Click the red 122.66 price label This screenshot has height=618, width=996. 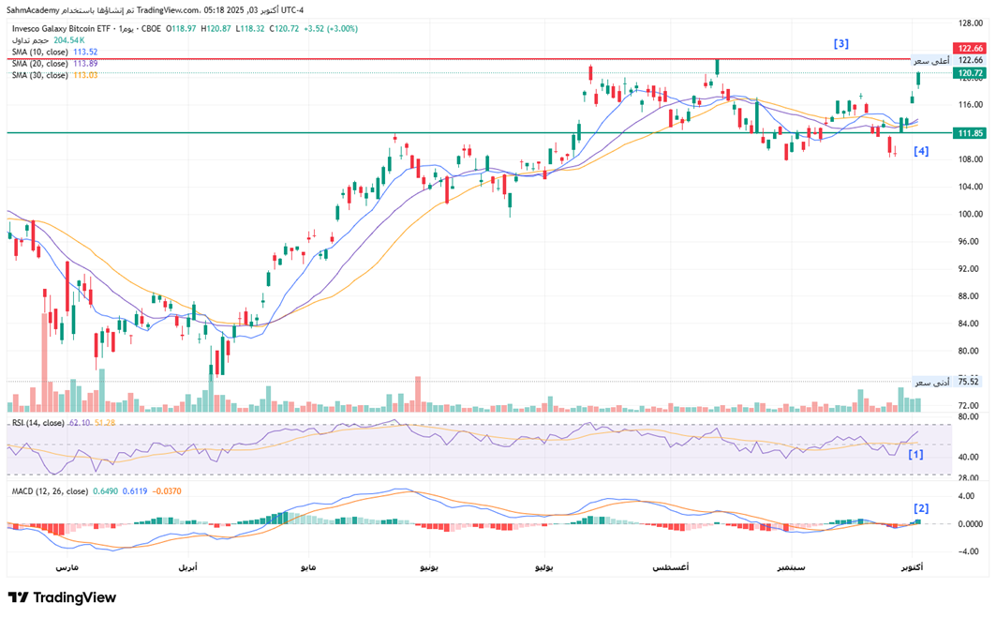point(970,48)
